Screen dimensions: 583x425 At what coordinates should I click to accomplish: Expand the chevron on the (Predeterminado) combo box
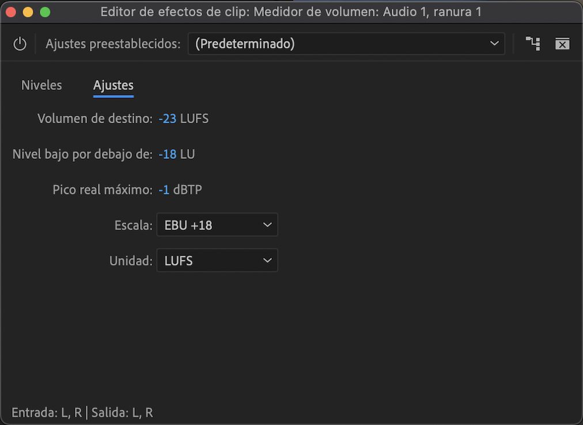coord(494,43)
